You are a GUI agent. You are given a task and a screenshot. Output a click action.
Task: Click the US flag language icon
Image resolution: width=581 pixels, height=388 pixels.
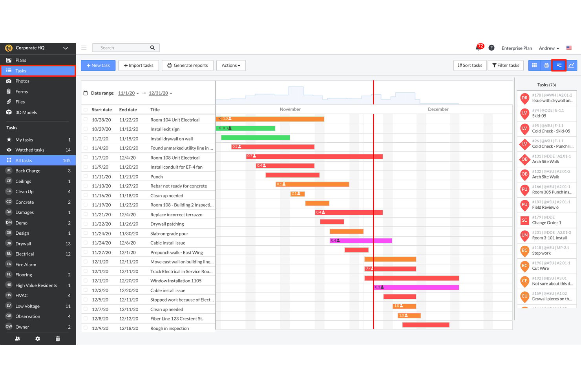[x=569, y=48]
